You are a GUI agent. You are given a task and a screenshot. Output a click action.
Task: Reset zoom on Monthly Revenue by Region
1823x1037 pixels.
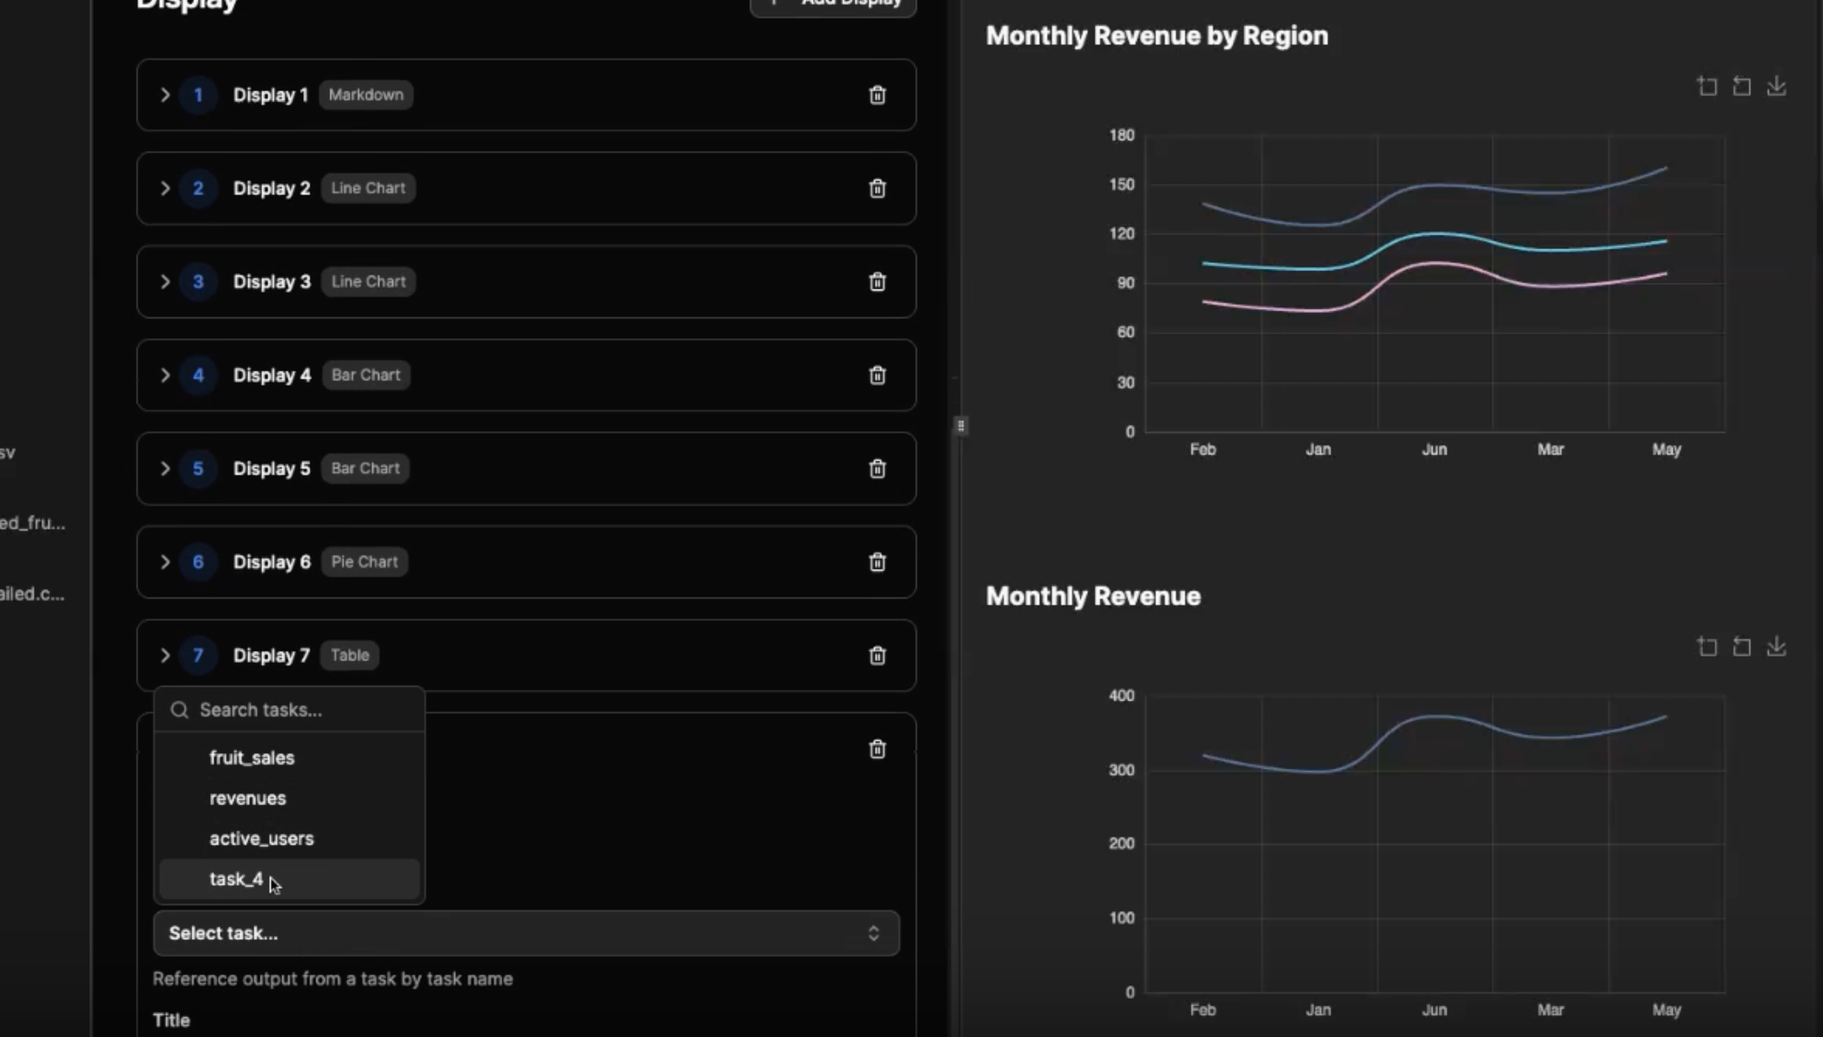1742,86
